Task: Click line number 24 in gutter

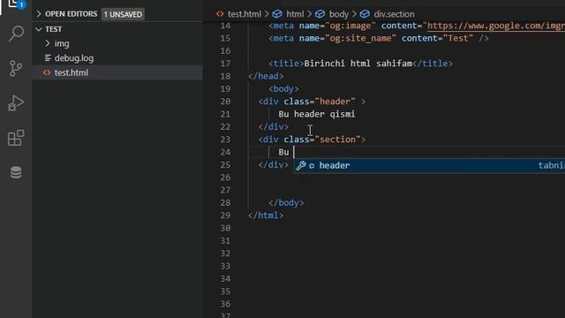Action: (x=225, y=152)
